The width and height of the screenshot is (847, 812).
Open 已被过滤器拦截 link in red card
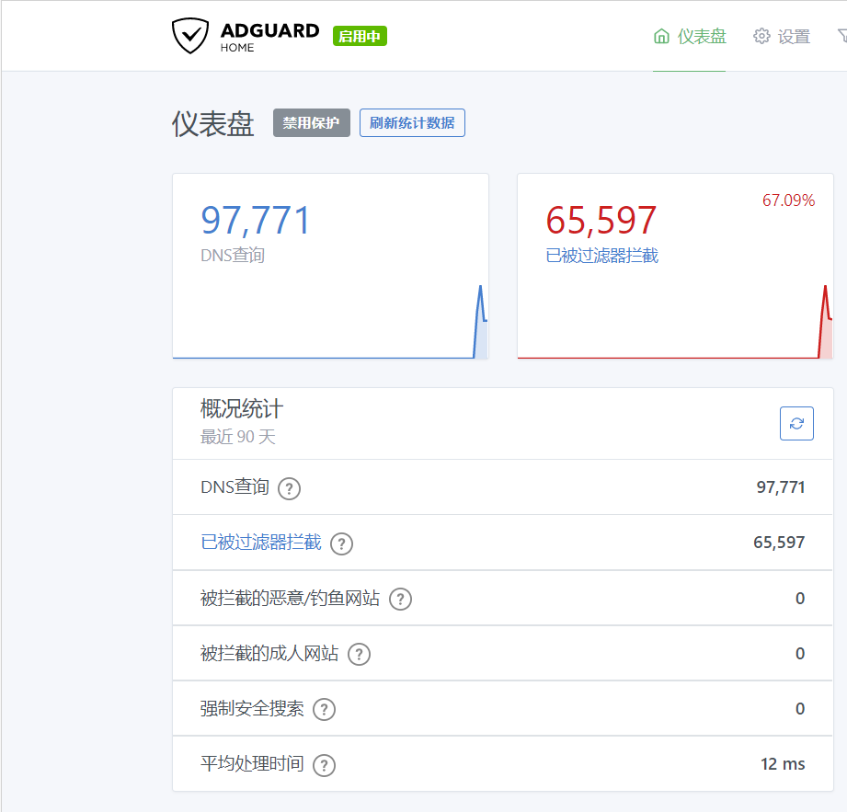pyautogui.click(x=601, y=255)
